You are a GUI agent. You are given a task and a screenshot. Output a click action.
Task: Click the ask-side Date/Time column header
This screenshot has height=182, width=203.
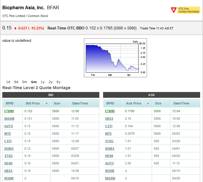click(x=181, y=103)
